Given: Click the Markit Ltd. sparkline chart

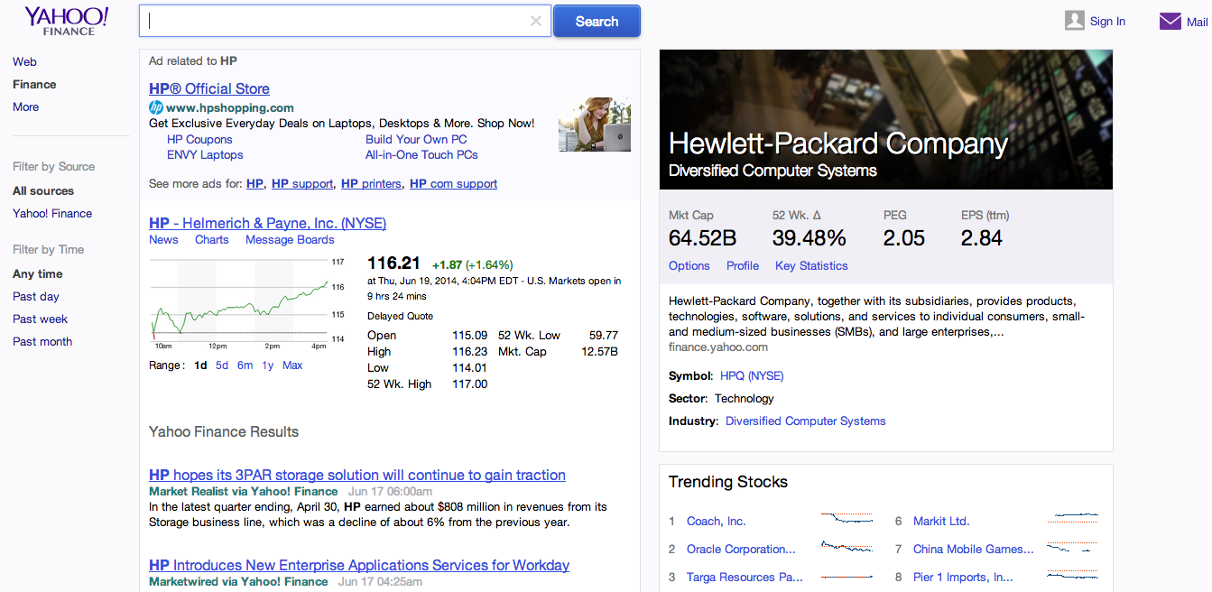Looking at the screenshot, I should (x=1073, y=520).
